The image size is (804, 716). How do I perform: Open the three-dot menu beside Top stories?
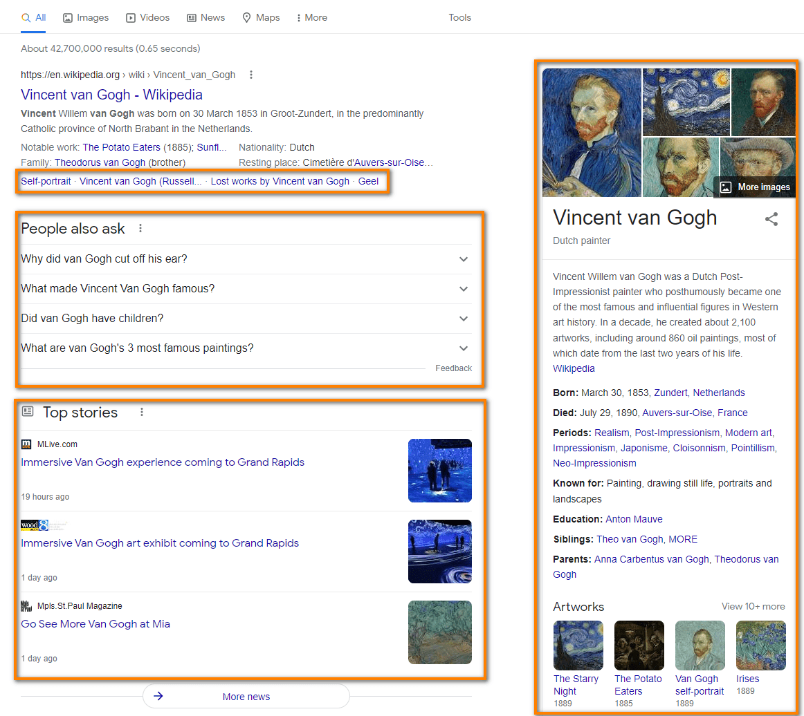(x=142, y=412)
